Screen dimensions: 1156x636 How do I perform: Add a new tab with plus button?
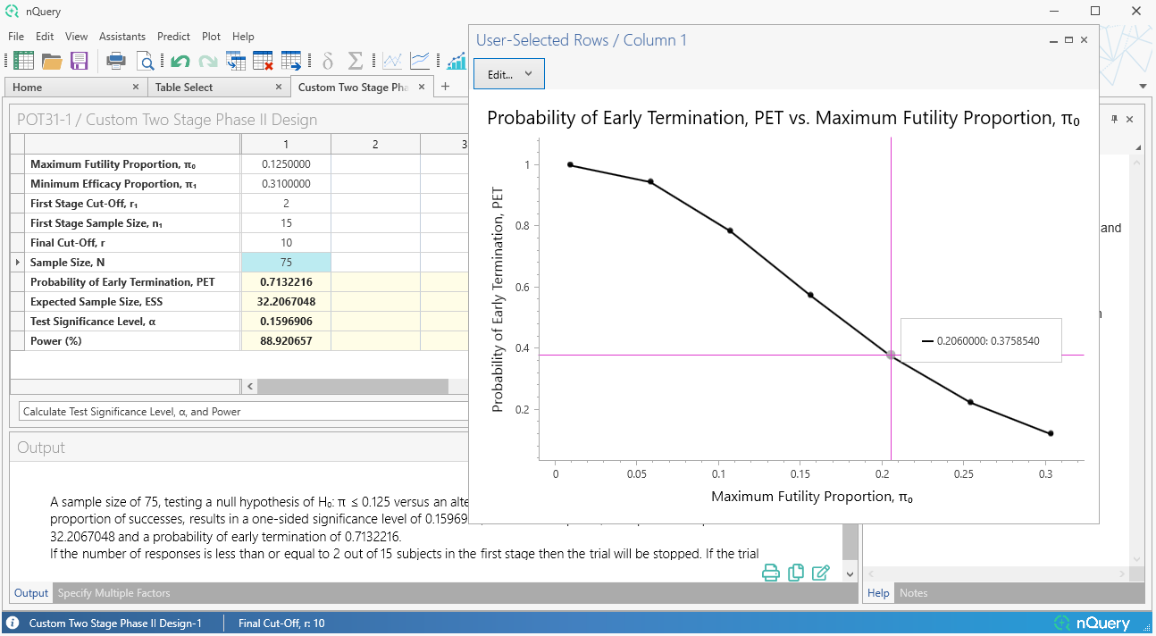click(446, 87)
